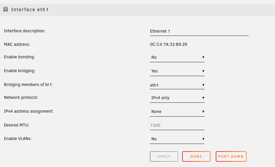Click the PORT DOWN button
The image size is (275, 167).
point(231,156)
